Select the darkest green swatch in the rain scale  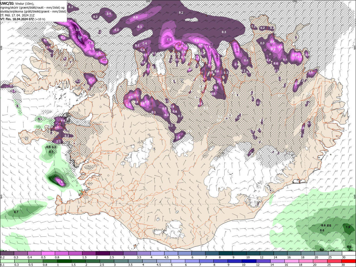coord(64,261)
